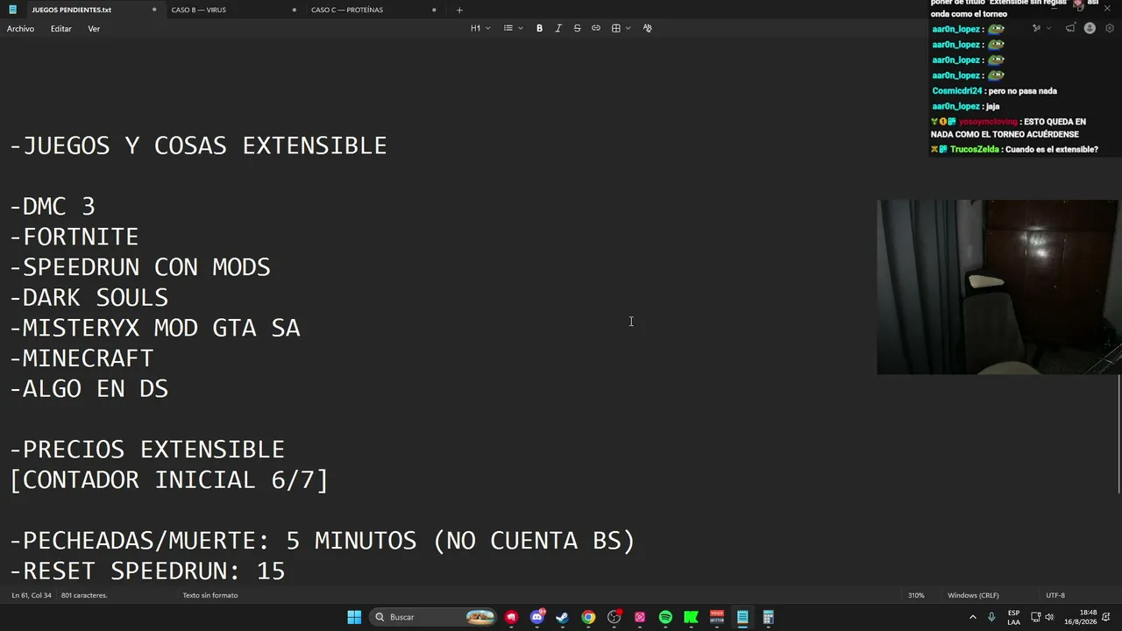Click the line -FORTNITE
This screenshot has height=631, width=1122.
pyautogui.click(x=75, y=238)
